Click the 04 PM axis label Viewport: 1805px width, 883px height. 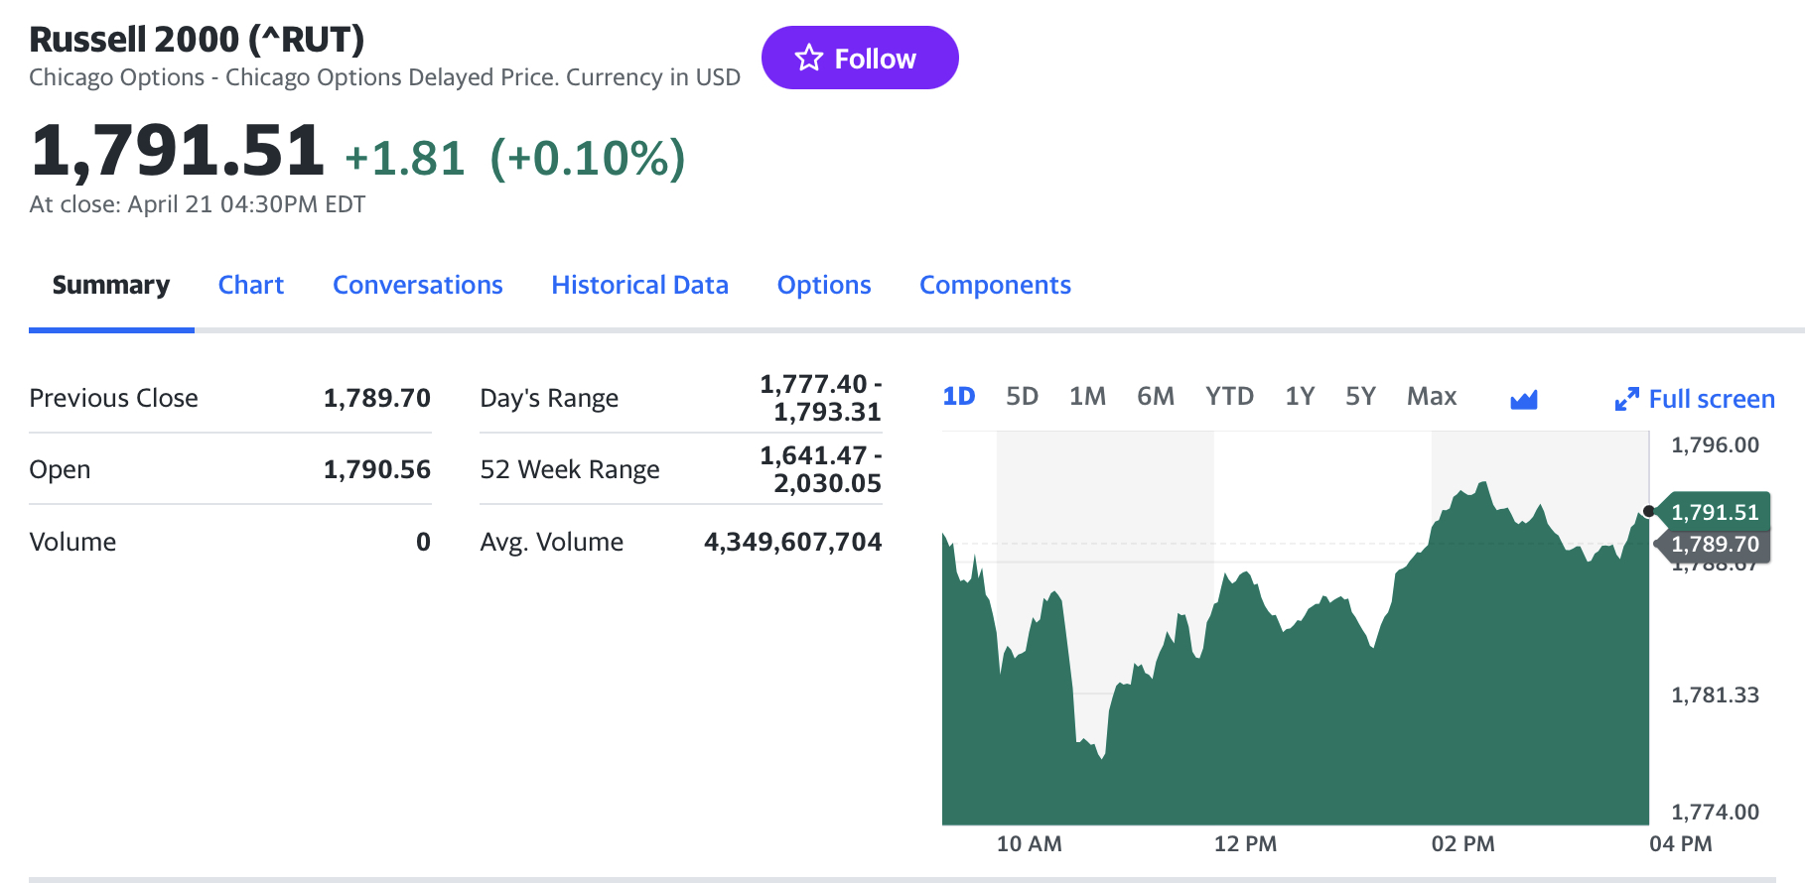tap(1681, 844)
